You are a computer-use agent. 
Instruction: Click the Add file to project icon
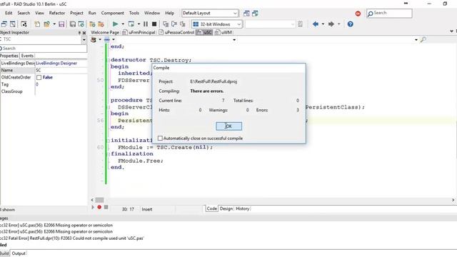coord(92,24)
